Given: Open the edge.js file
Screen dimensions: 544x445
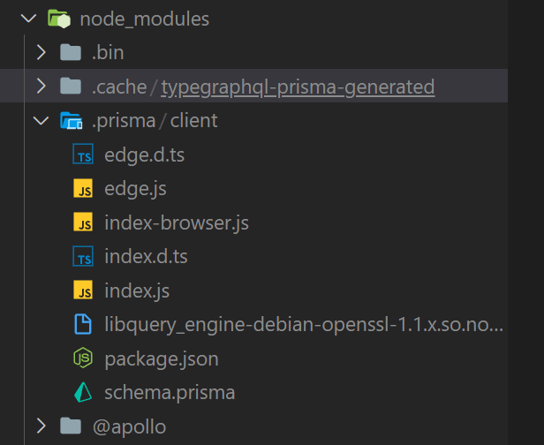Looking at the screenshot, I should [135, 189].
